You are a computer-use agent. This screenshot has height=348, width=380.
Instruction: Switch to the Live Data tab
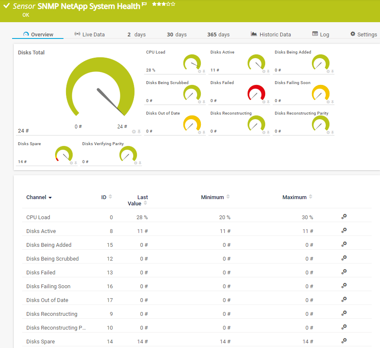click(89, 34)
